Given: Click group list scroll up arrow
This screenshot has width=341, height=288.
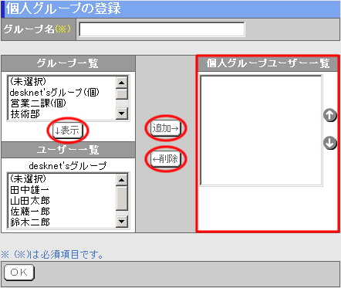Looking at the screenshot, I should coord(122,83).
